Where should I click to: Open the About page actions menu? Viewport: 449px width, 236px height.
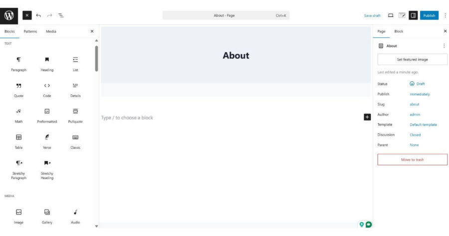(444, 46)
